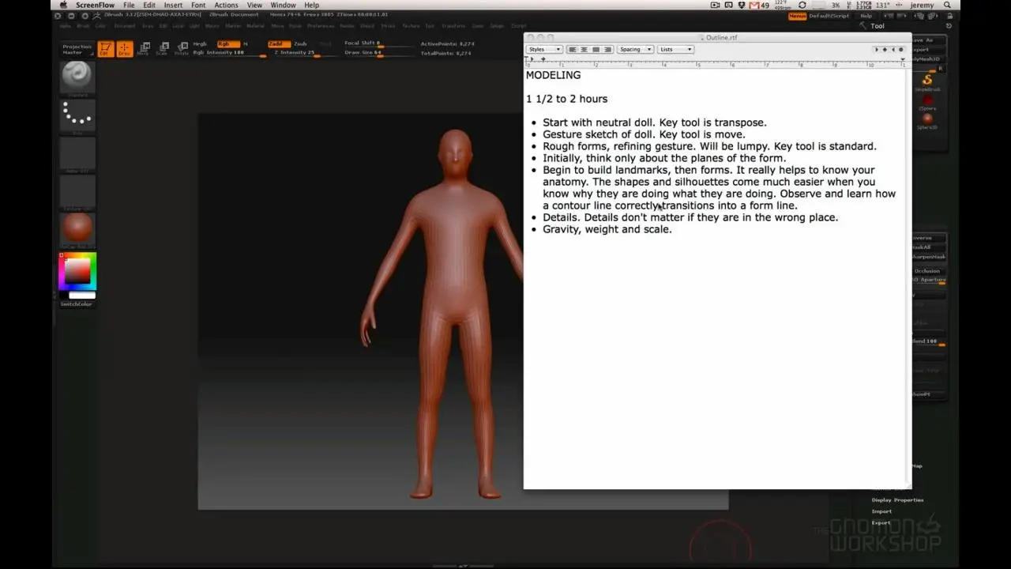The image size is (1011, 569).
Task: Open the Help menu in the Mac menu bar
Action: pyautogui.click(x=312, y=5)
